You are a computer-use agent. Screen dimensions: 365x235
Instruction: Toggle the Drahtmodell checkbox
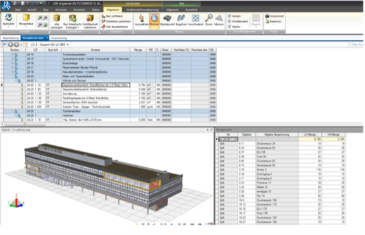pyautogui.click(x=229, y=21)
